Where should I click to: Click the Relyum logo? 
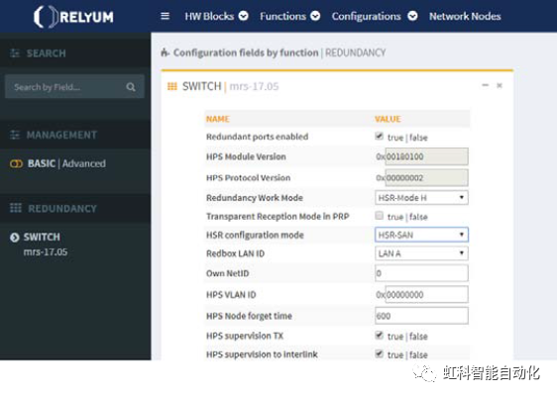pyautogui.click(x=73, y=17)
